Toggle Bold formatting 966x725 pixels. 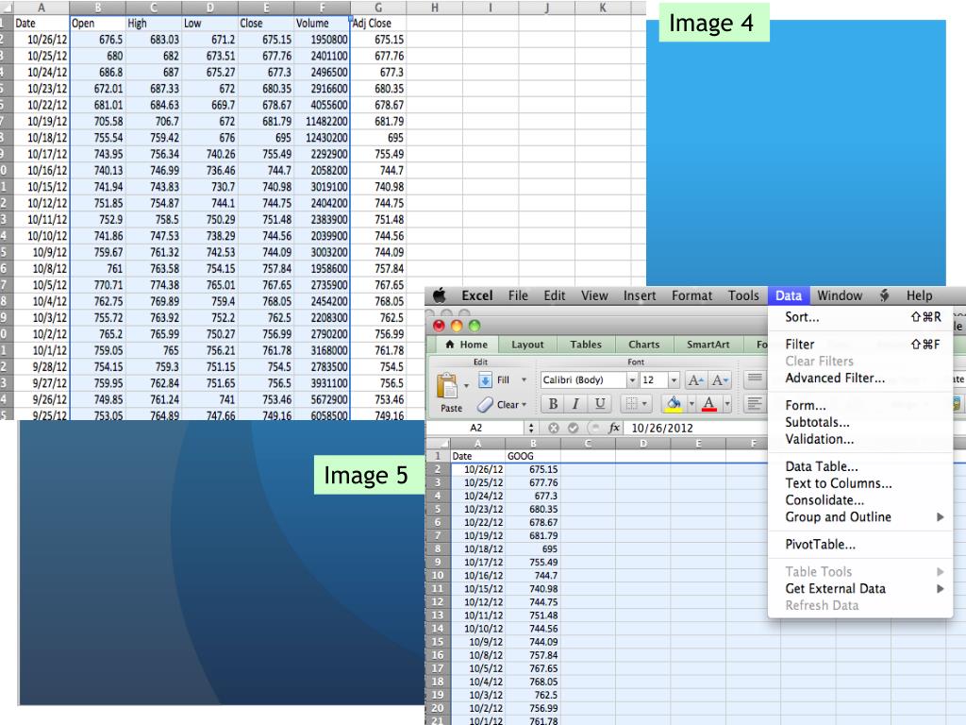(553, 404)
